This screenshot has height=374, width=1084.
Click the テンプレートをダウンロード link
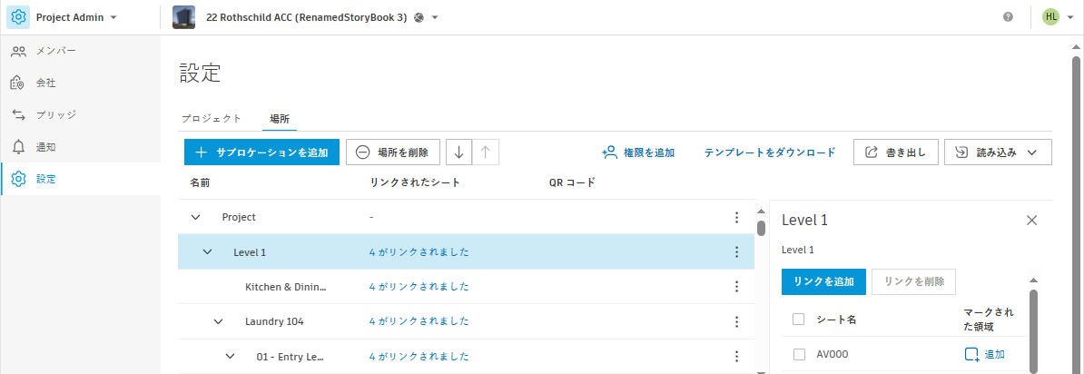pos(770,153)
